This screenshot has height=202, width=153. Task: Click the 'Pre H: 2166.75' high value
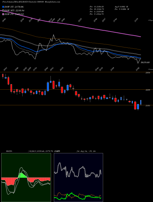(97, 9)
